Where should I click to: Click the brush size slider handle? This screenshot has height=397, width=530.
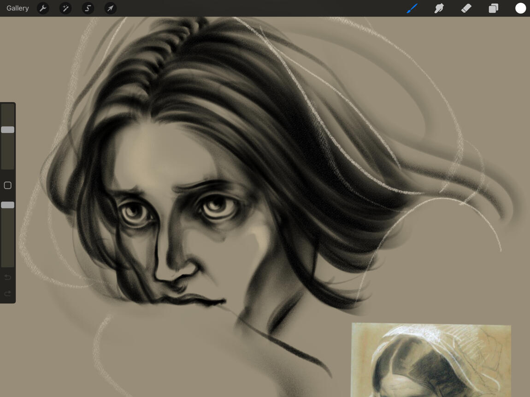point(7,130)
